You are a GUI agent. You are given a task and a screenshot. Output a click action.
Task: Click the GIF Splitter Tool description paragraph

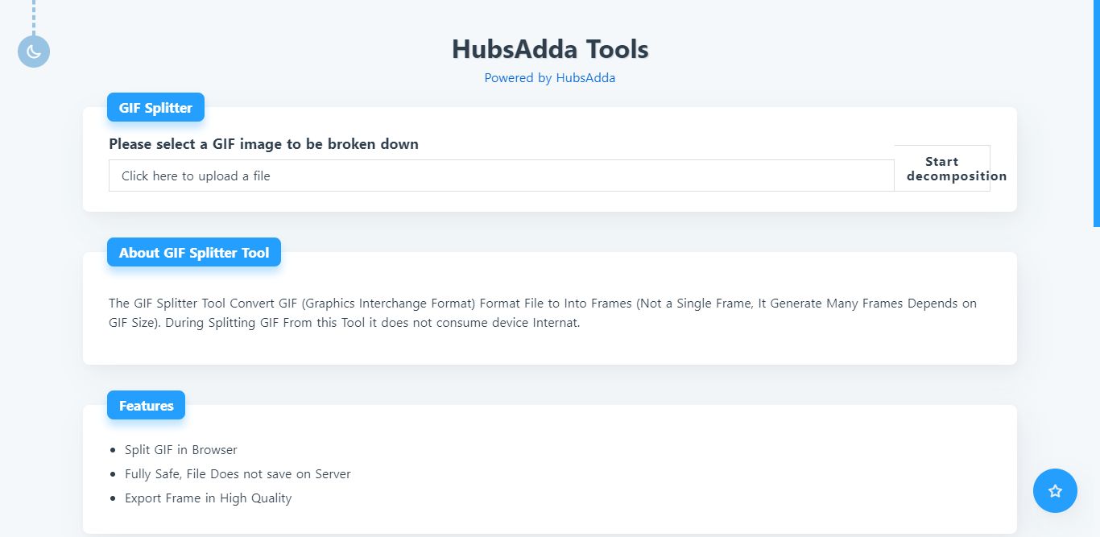tap(543, 313)
